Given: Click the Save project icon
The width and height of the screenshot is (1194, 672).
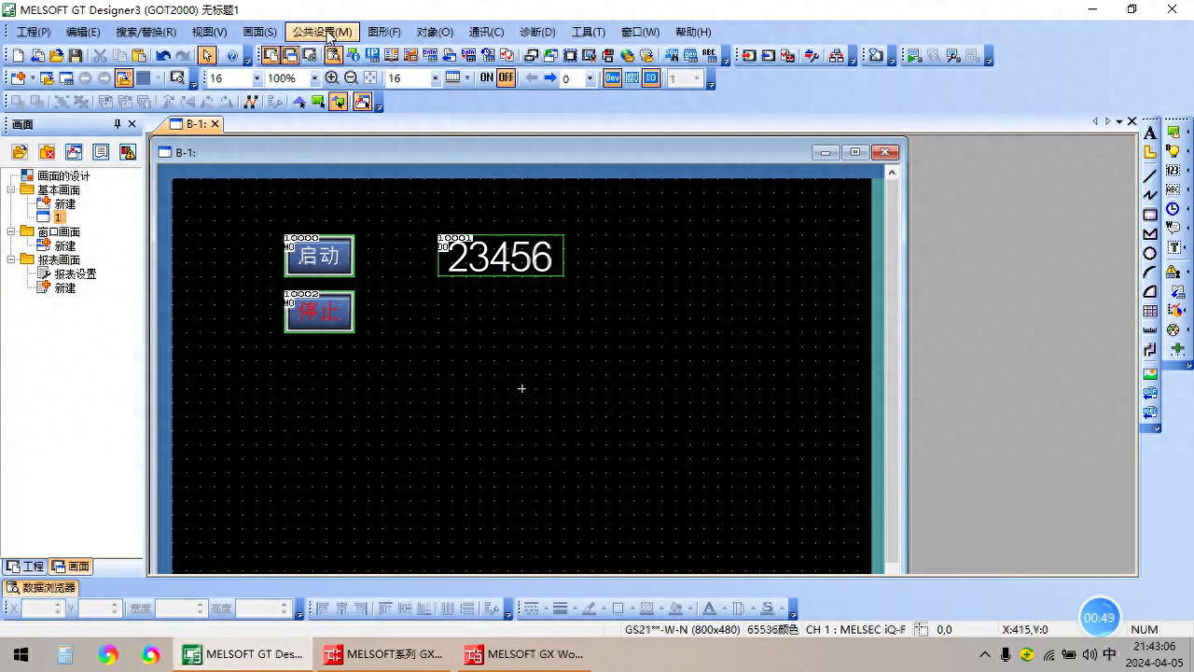Looking at the screenshot, I should click(76, 56).
